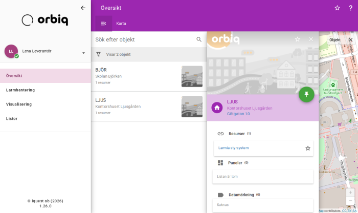Select the LJUS Kontorshuset Ljusgården object
The image size is (358, 213).
pos(149,106)
